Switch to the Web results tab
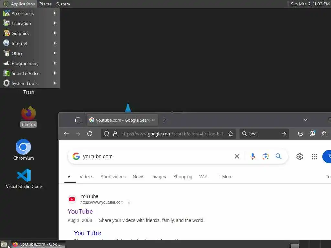This screenshot has height=248, width=331. point(204,177)
